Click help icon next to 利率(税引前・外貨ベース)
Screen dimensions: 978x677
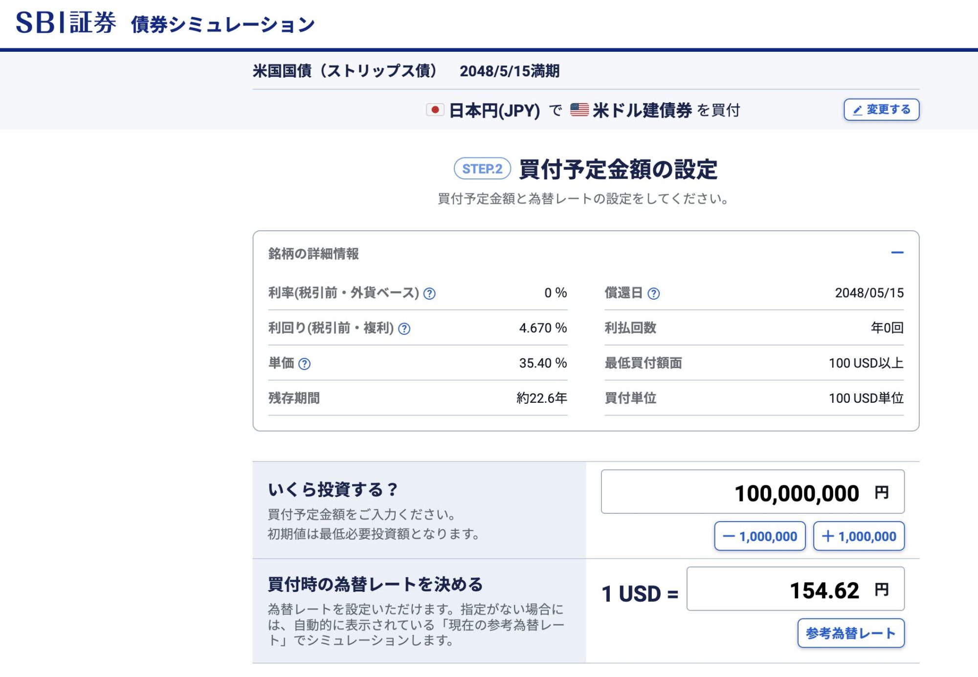click(429, 293)
